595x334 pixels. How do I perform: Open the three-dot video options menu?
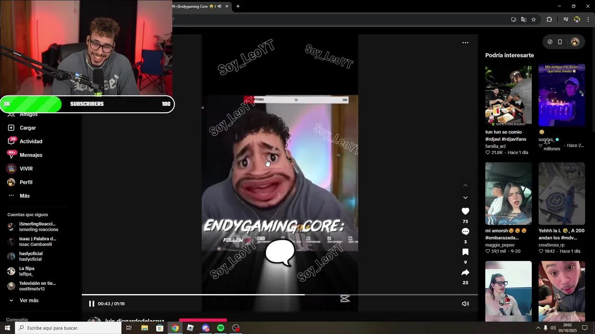(465, 43)
